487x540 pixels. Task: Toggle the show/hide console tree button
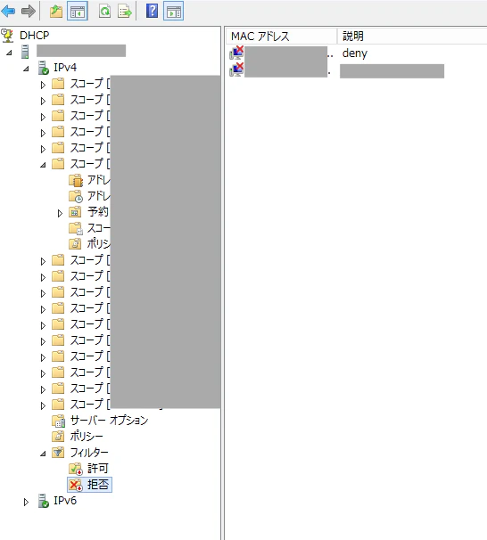(78, 11)
